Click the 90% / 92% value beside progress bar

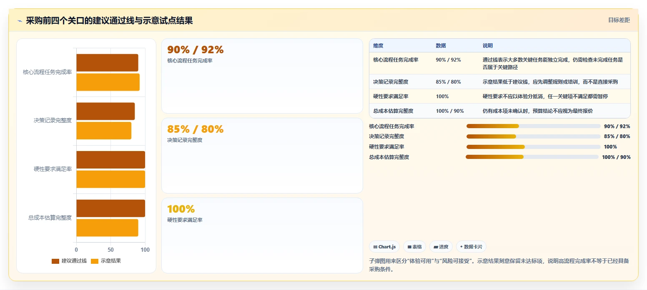[617, 126]
